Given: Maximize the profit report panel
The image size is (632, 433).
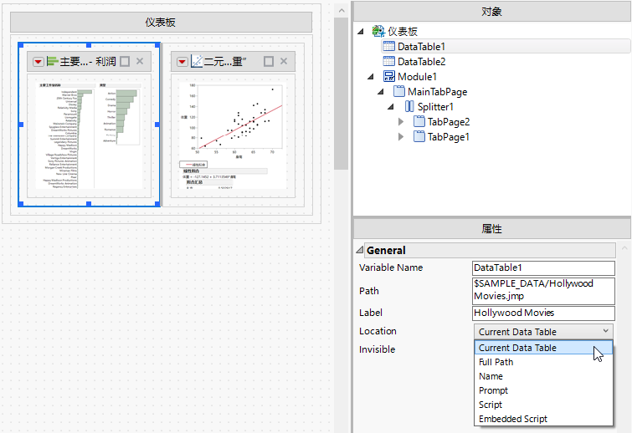Looking at the screenshot, I should coord(125,62).
